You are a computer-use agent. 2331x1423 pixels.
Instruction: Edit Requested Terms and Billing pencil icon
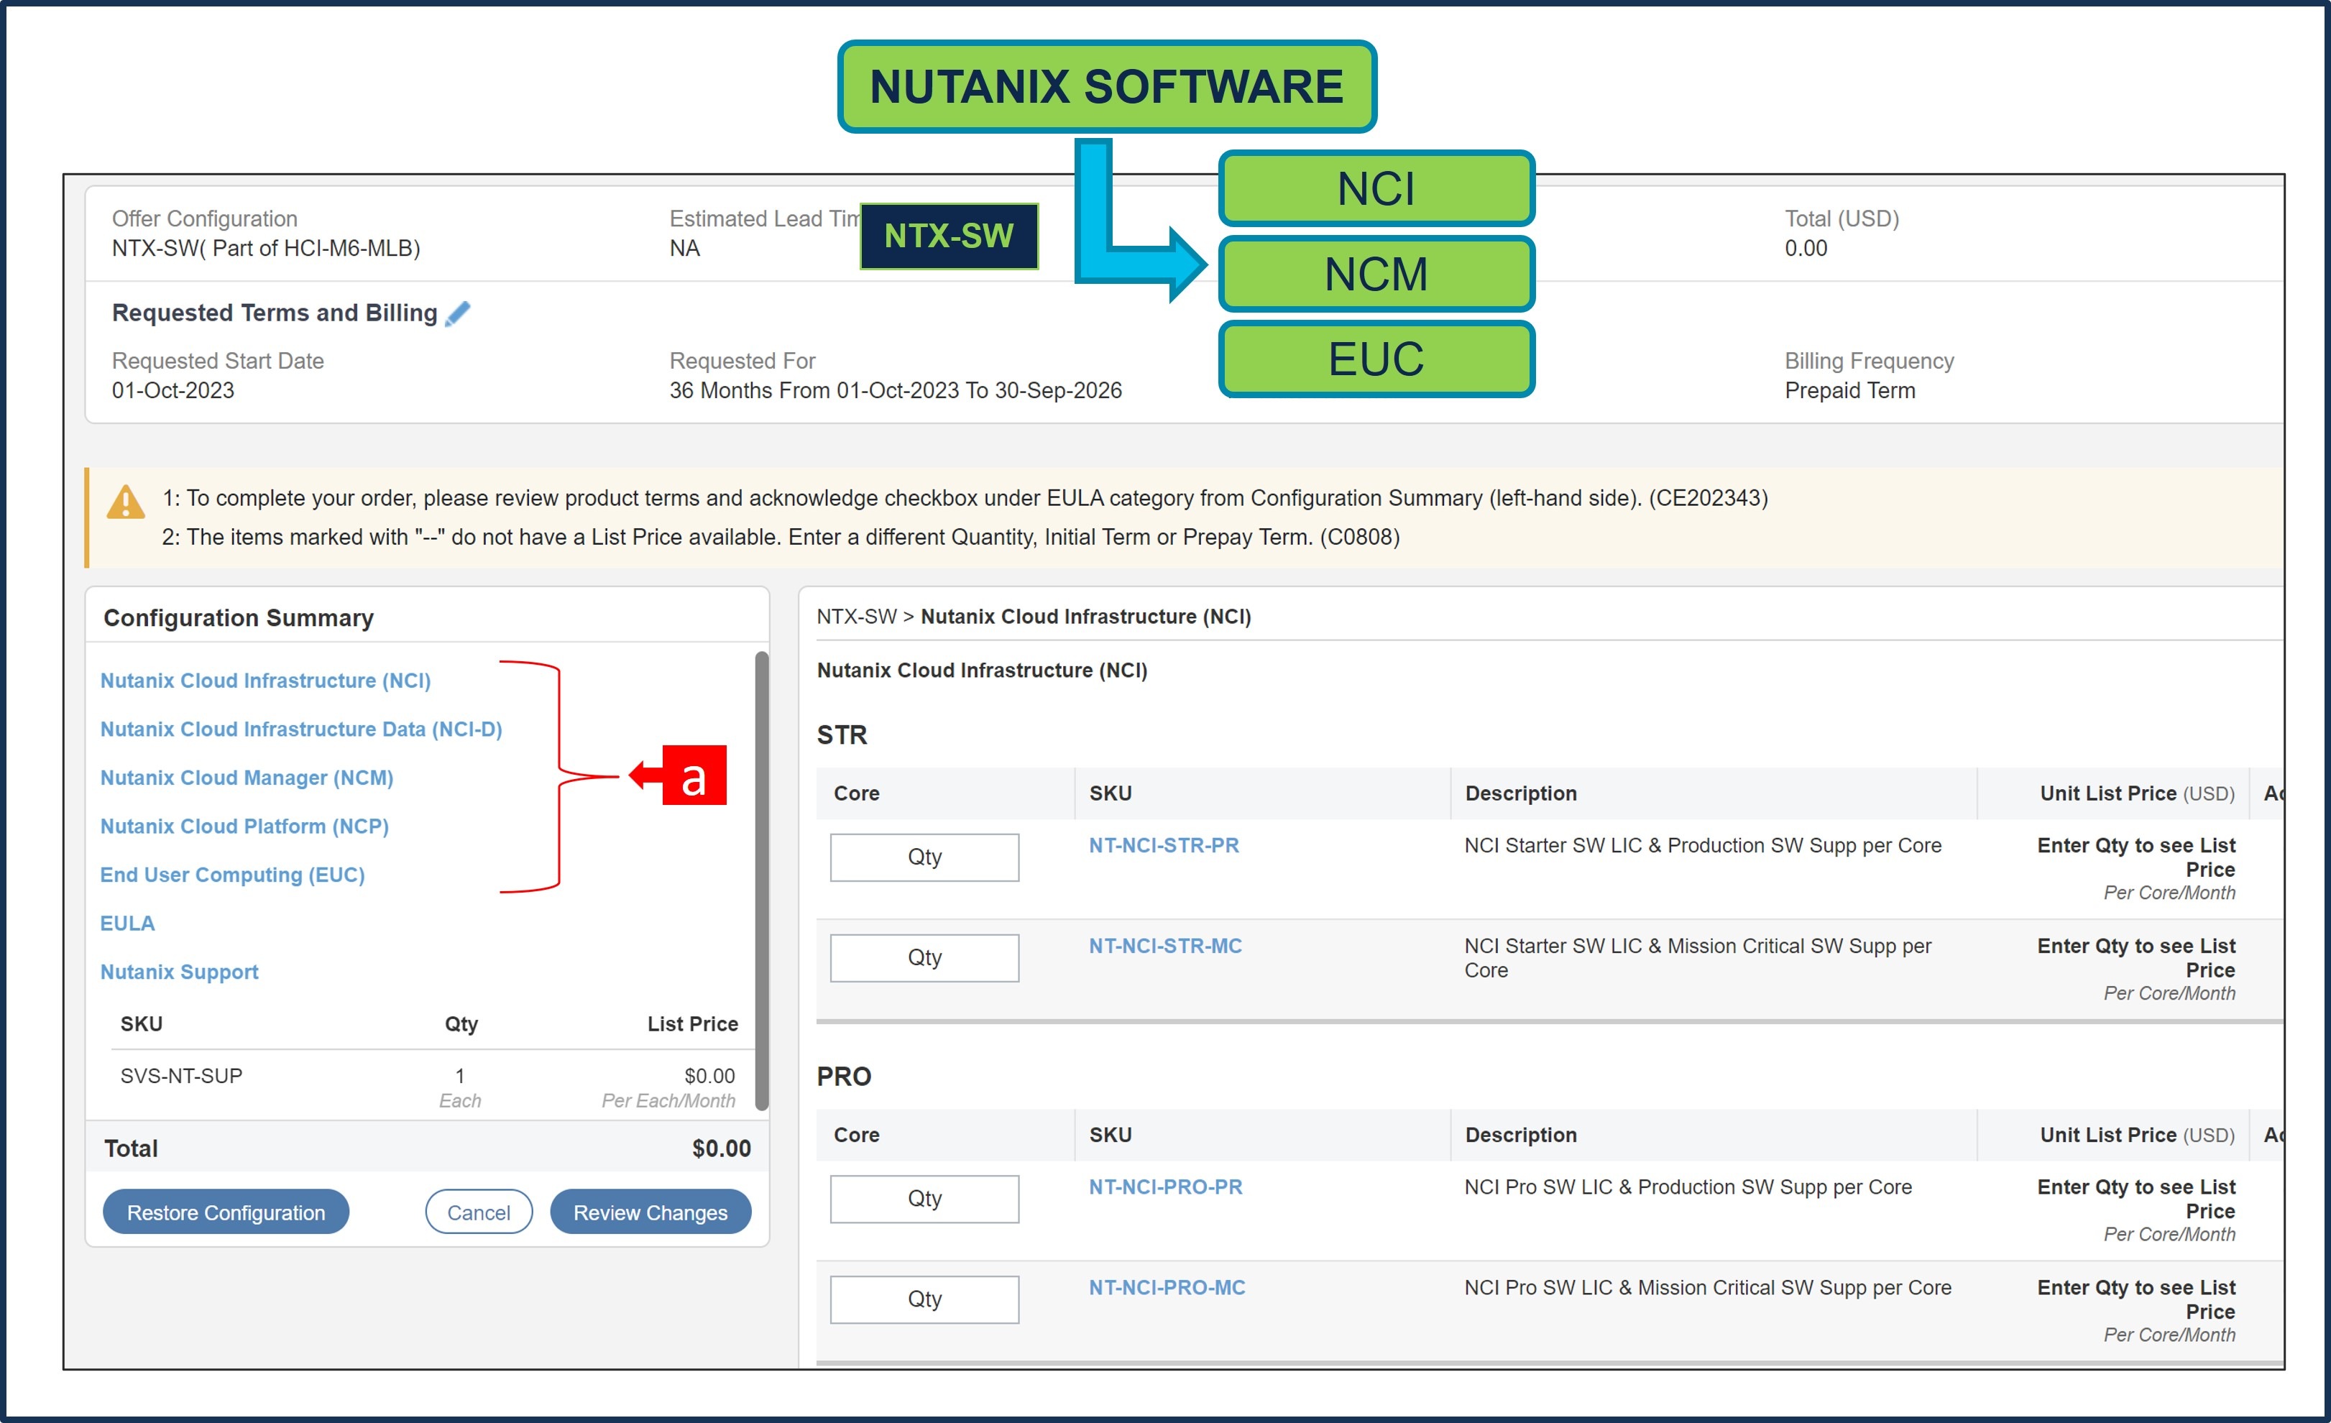(x=458, y=313)
